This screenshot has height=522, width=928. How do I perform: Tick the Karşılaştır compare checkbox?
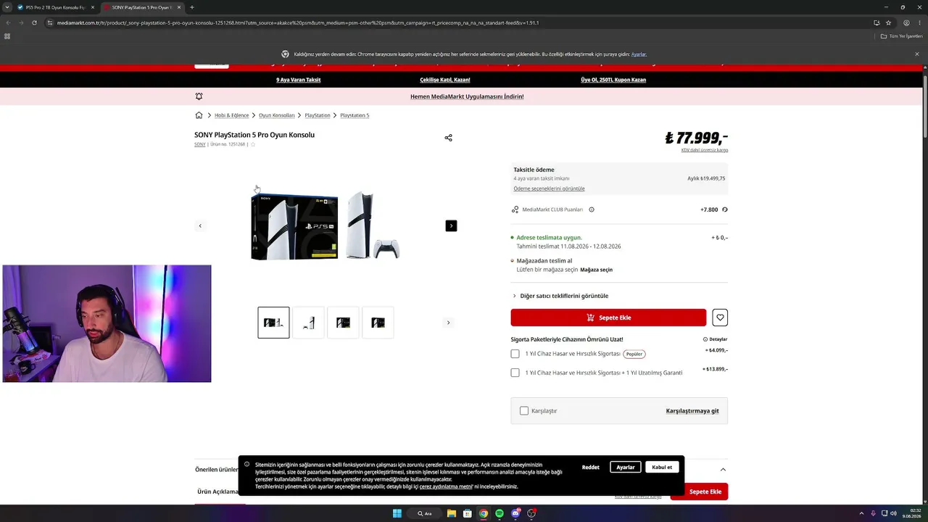[x=524, y=410]
